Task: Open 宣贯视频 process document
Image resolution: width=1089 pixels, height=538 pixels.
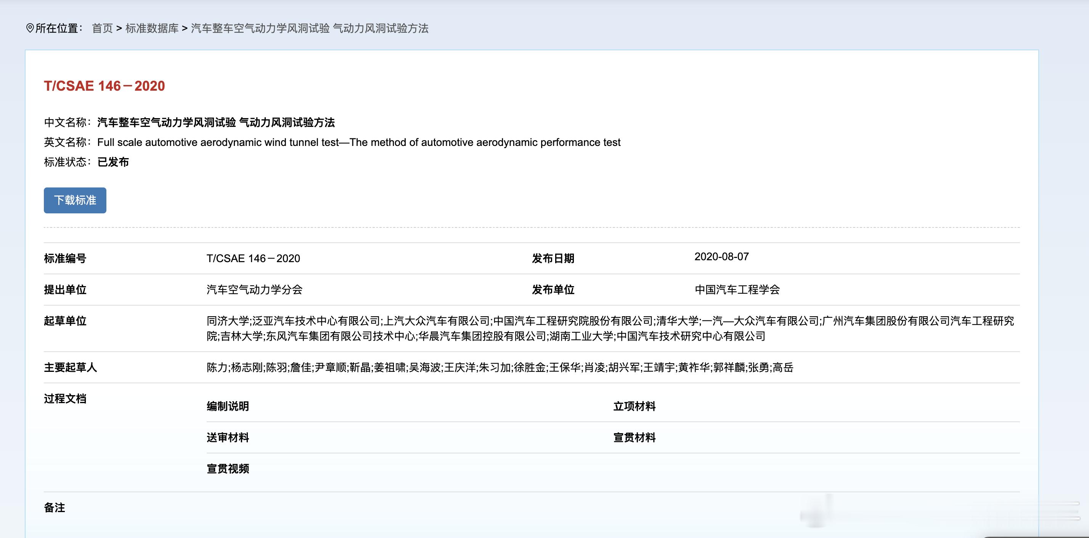Action: tap(227, 469)
